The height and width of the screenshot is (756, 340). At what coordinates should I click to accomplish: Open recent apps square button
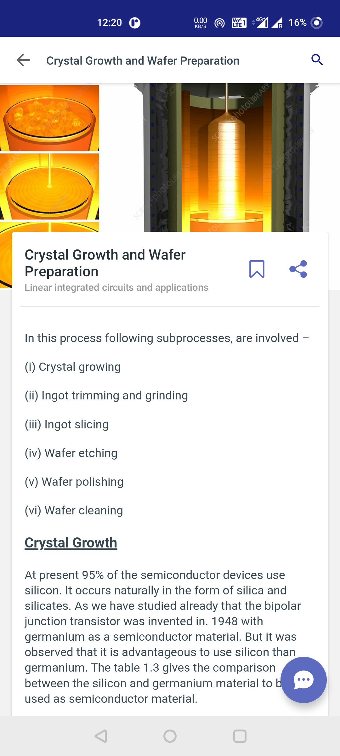(x=240, y=736)
